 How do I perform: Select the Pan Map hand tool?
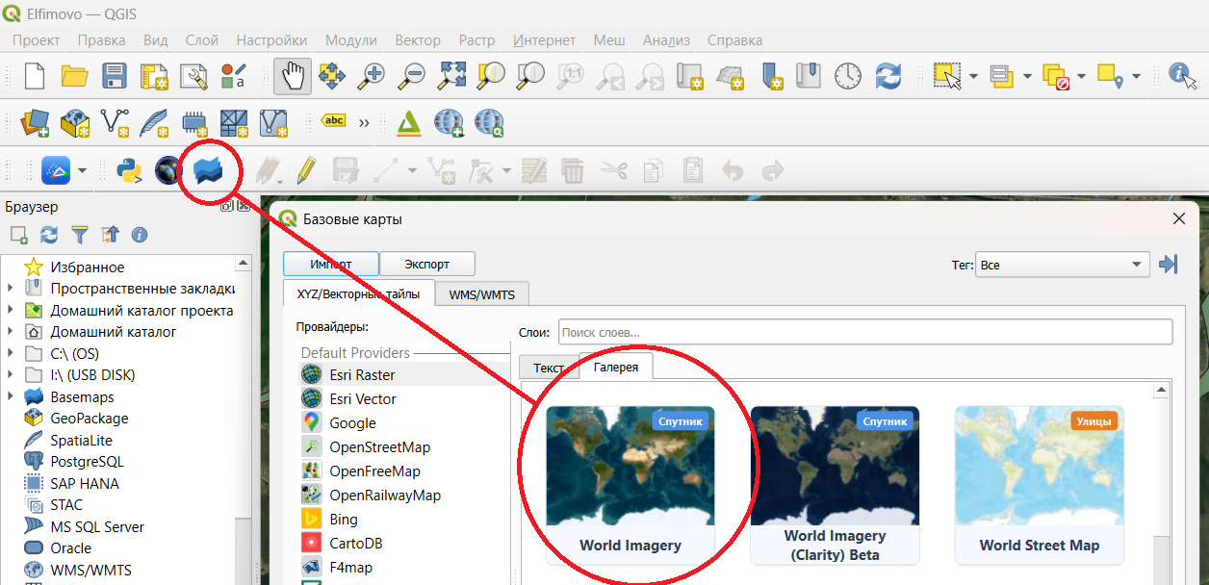point(292,76)
